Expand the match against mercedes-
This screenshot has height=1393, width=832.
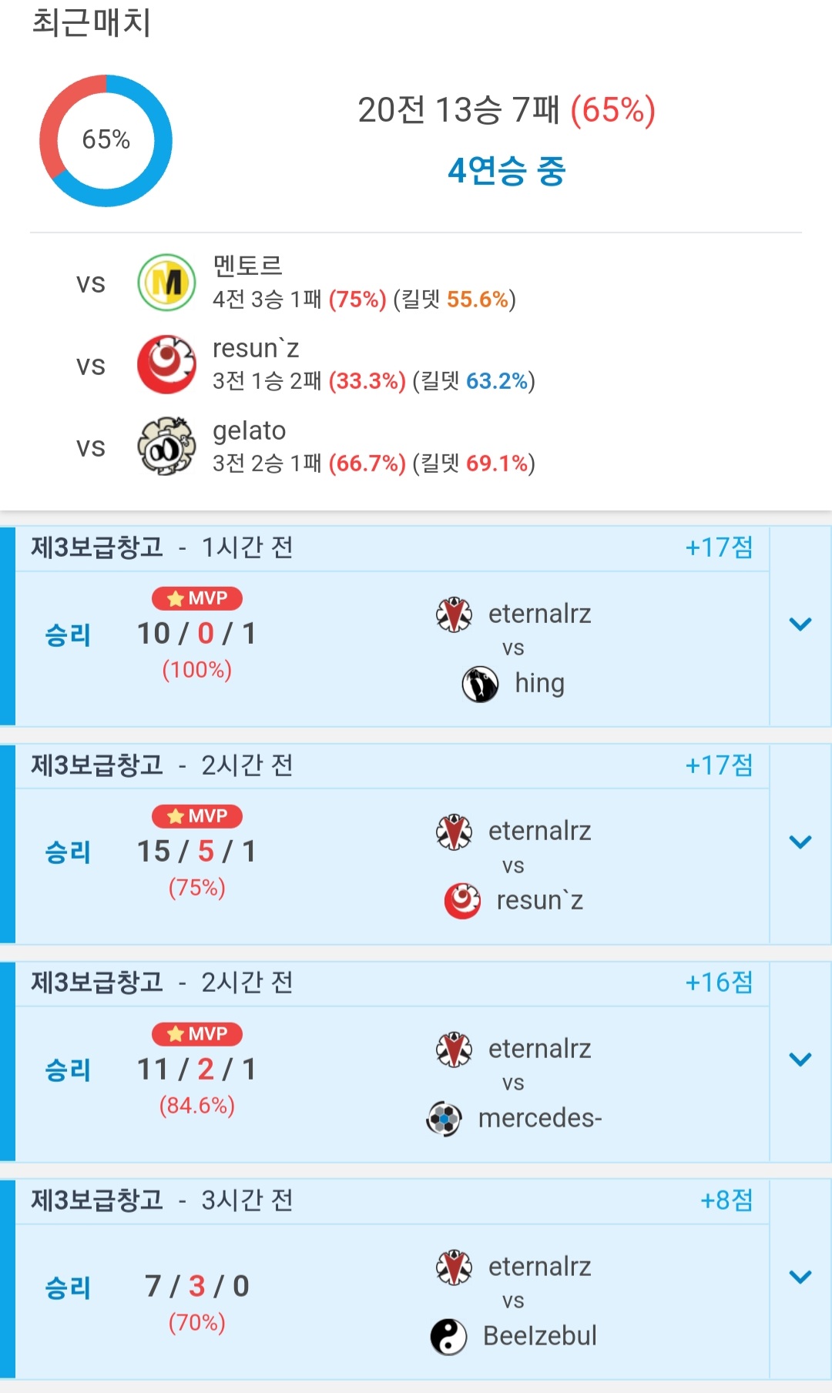pyautogui.click(x=800, y=1060)
